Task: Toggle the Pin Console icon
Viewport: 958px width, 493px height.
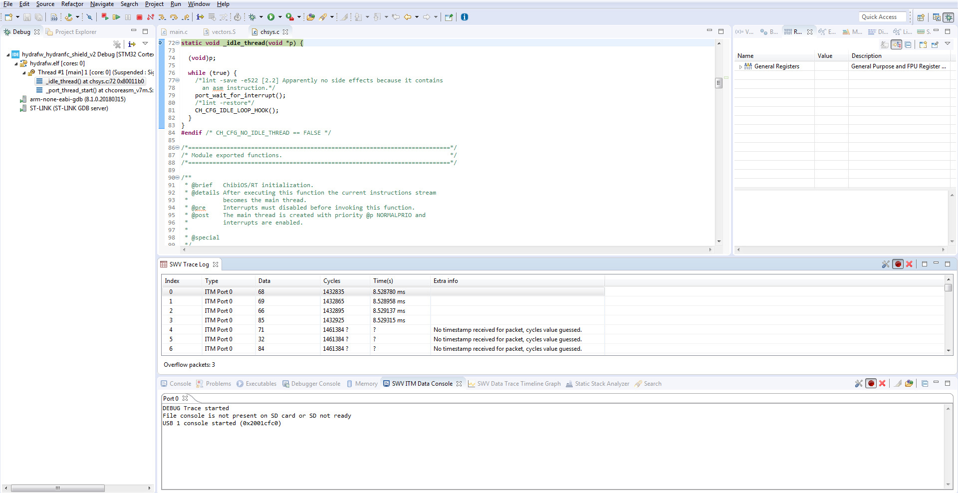Action: (898, 383)
